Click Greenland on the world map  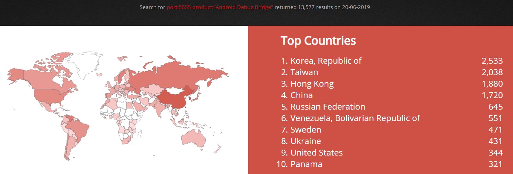point(83,64)
